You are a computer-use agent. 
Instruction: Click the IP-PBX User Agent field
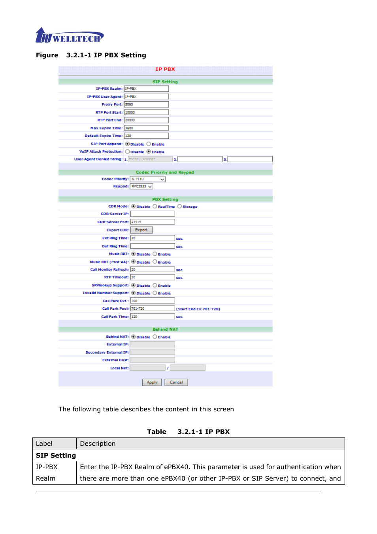(147, 97)
